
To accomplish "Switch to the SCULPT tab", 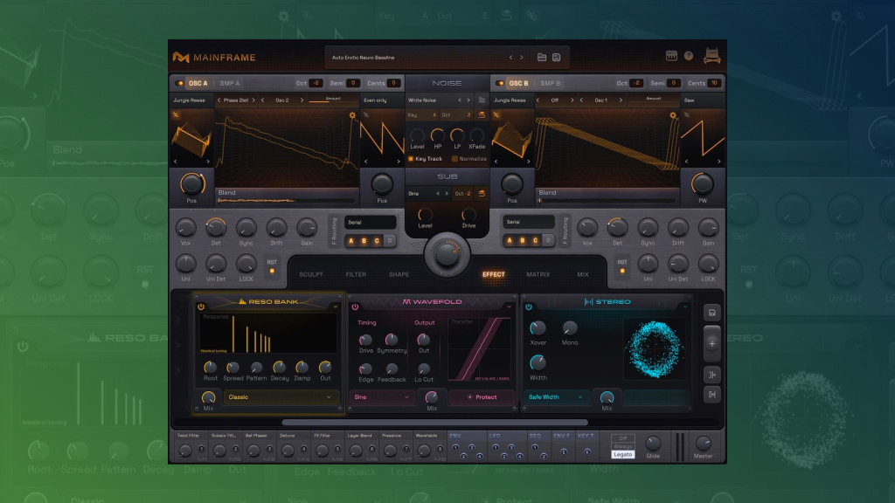I will tap(311, 274).
